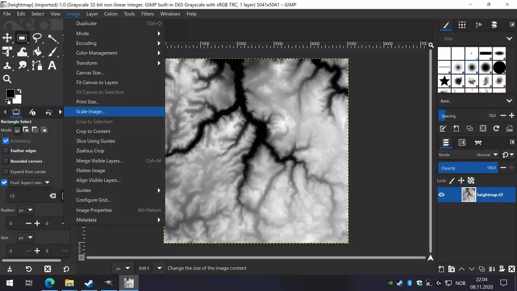
Task: Swap foreground and background colors
Action: pos(19,91)
